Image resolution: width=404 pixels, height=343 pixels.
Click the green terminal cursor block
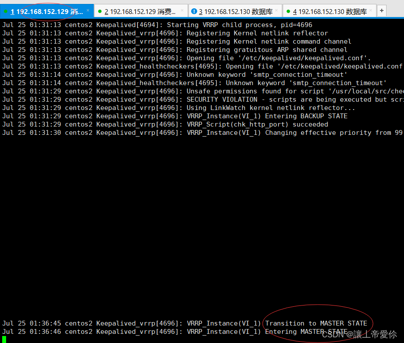tap(4, 340)
